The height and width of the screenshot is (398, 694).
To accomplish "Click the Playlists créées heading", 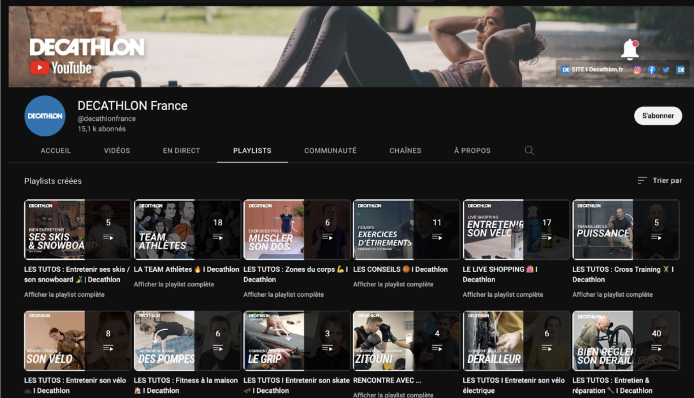I will (53, 181).
